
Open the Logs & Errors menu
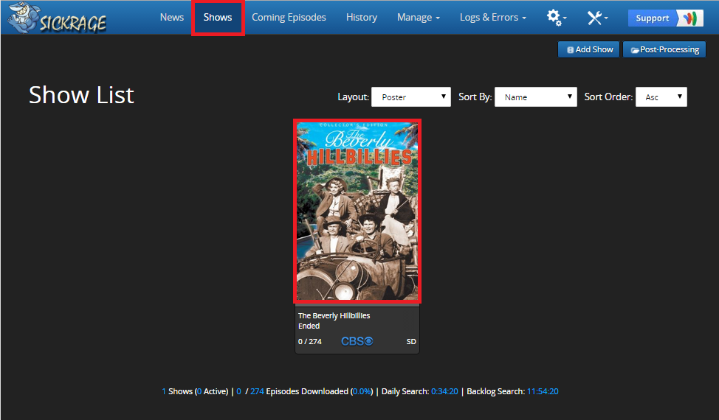click(x=492, y=17)
